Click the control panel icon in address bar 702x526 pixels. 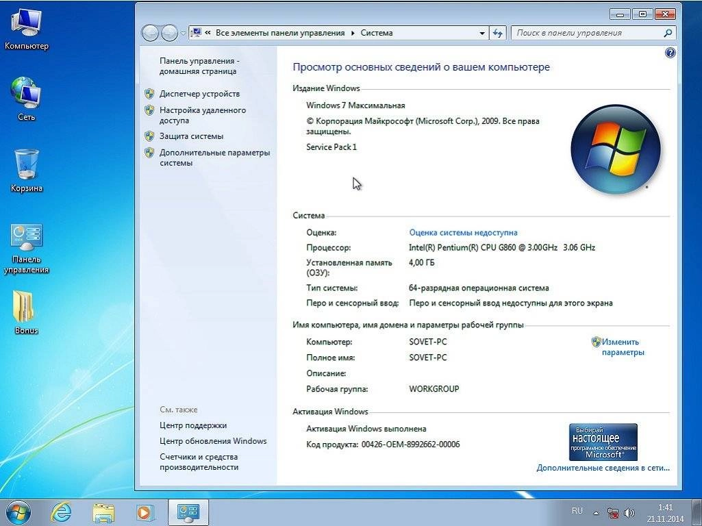click(x=196, y=33)
